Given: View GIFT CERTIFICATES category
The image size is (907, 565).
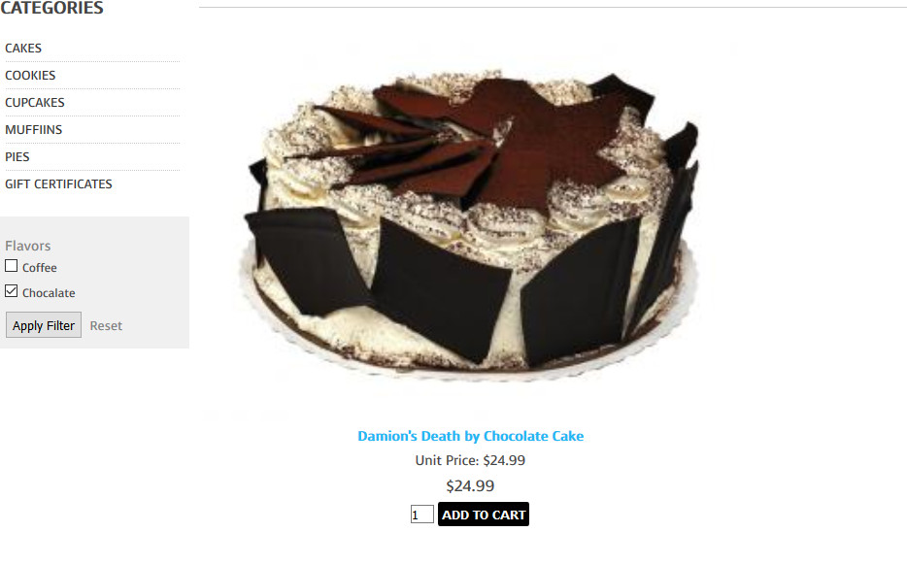Looking at the screenshot, I should [58, 183].
